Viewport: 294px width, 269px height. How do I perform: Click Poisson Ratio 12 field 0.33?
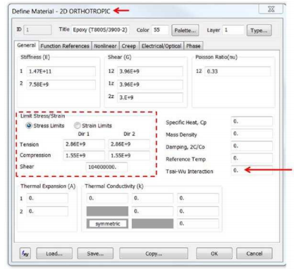238,72
